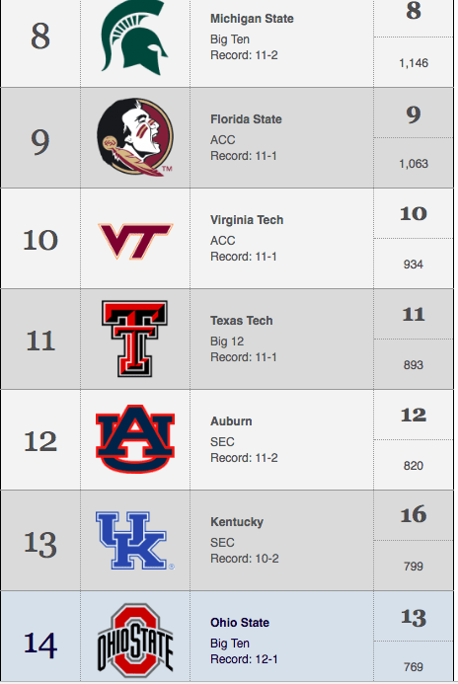Click Kentucky's previous rank 16 cell
This screenshot has width=458, height=684.
coord(413,515)
